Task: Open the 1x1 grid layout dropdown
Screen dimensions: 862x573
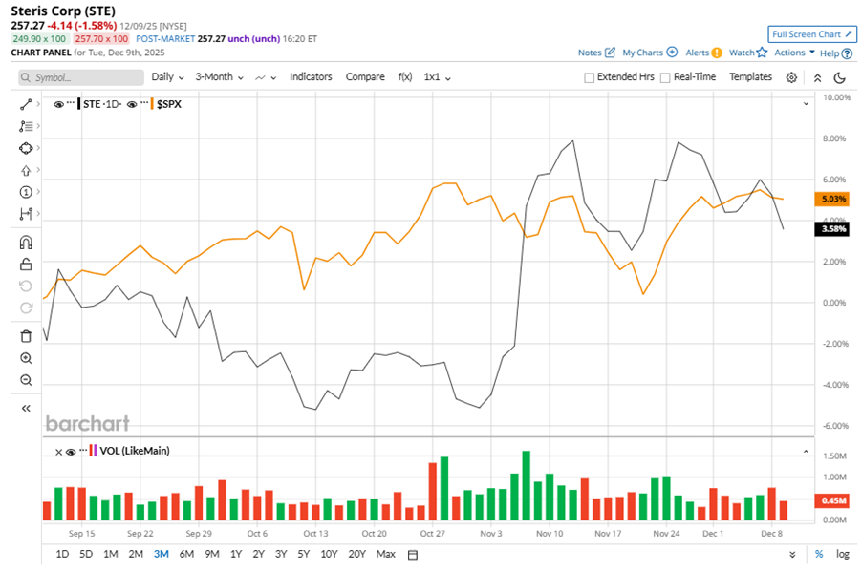Action: pyautogui.click(x=438, y=77)
